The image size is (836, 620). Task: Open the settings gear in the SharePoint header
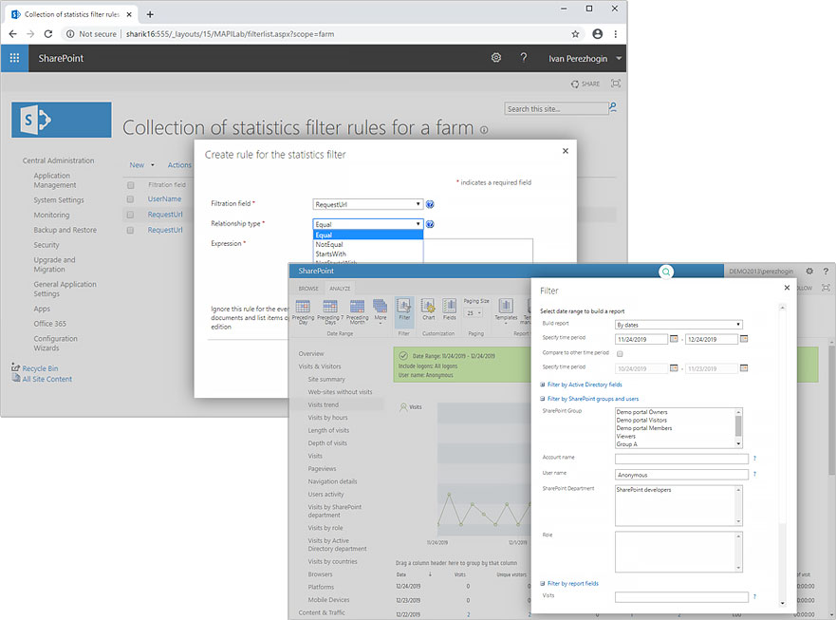(x=496, y=58)
